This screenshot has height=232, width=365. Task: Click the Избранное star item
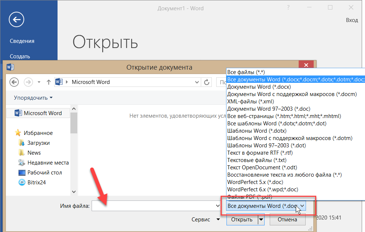point(34,133)
